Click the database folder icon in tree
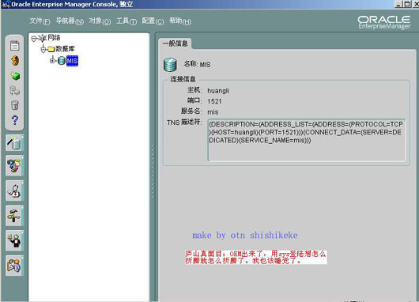Image resolution: width=419 pixels, height=302 pixels. tap(51, 49)
